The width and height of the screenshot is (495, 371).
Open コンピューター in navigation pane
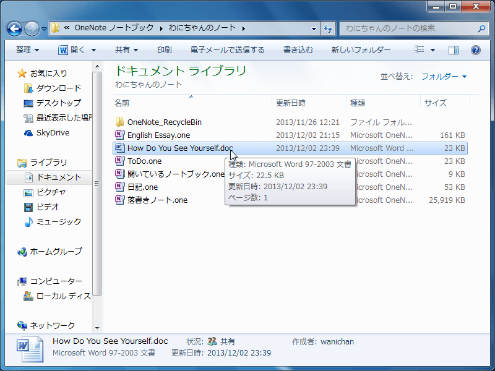[56, 281]
